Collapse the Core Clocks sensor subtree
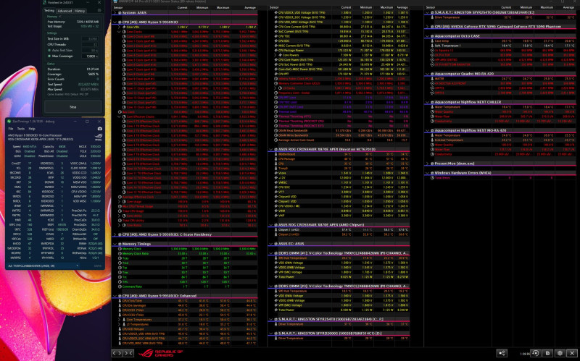The image size is (580, 361). (x=119, y=32)
